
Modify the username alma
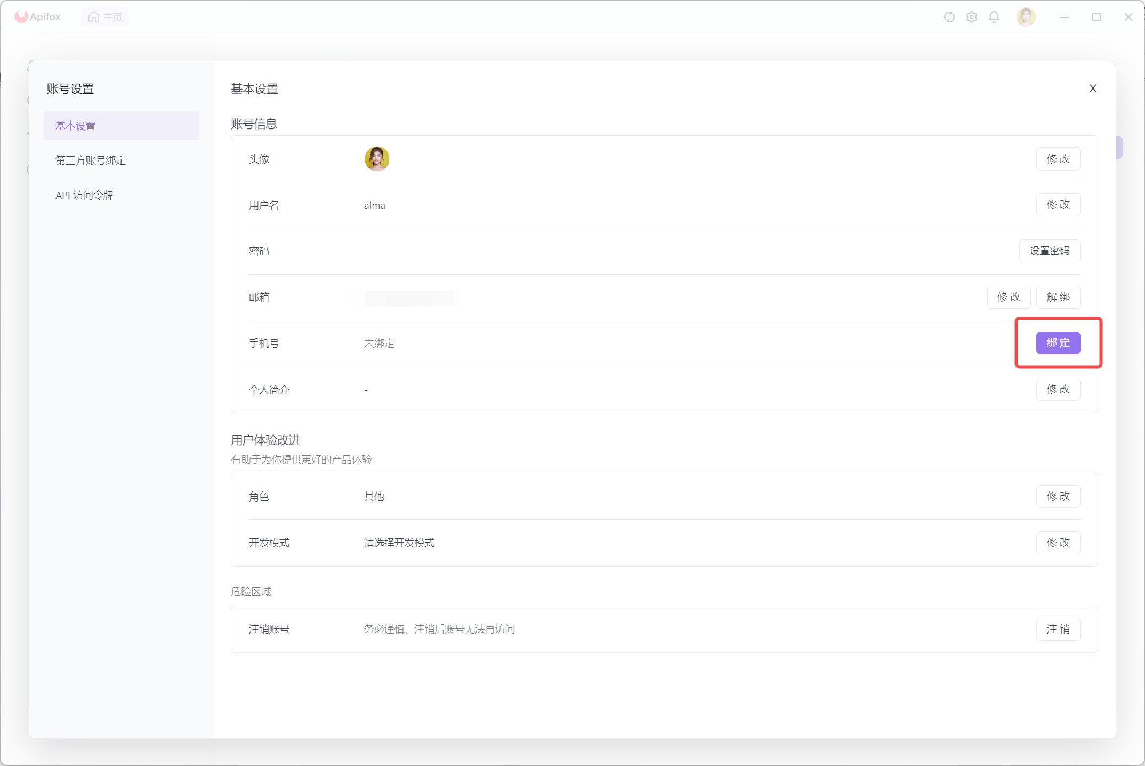point(1058,205)
